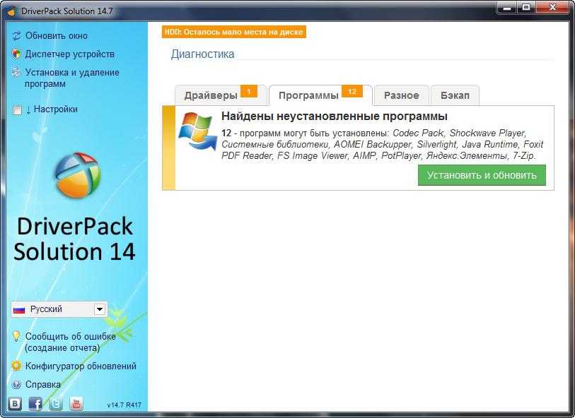Viewport: 575px width, 418px height.
Task: Click the Device Manager shield icon
Action: (16, 54)
